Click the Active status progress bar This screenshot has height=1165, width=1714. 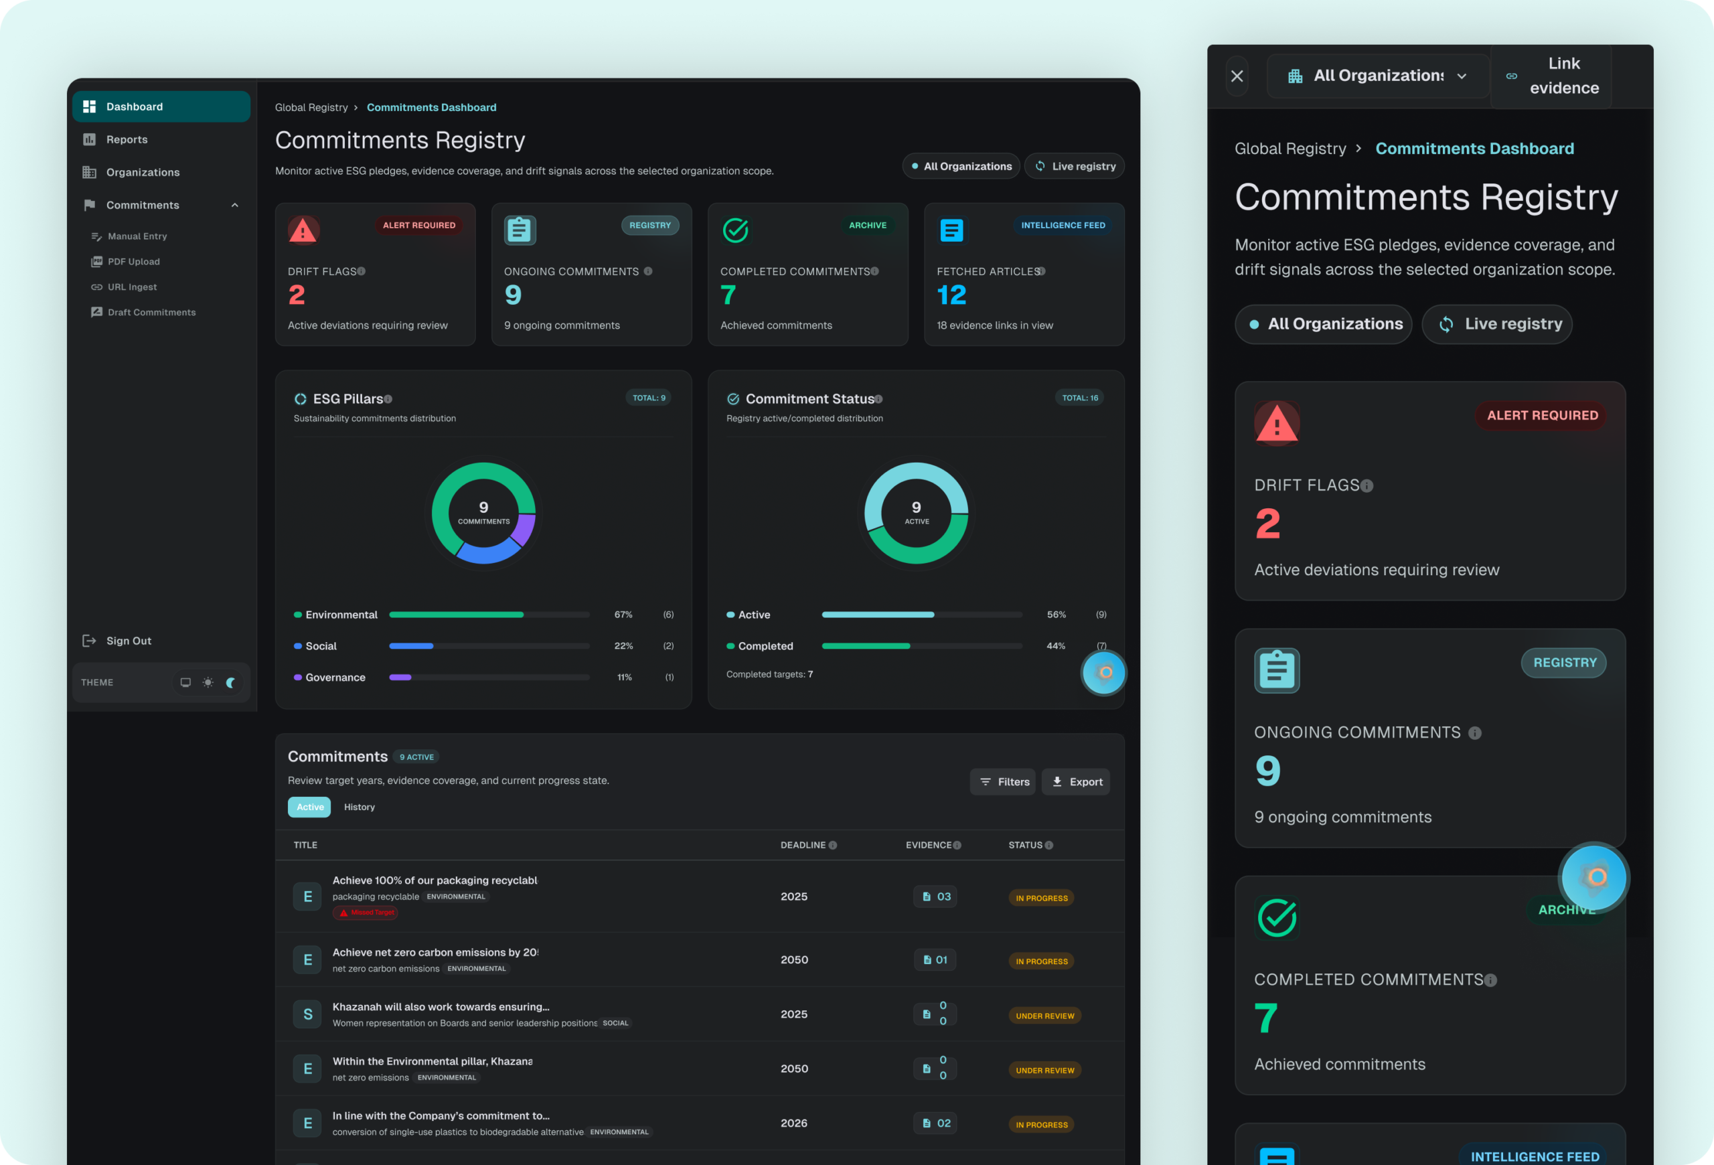tap(922, 614)
